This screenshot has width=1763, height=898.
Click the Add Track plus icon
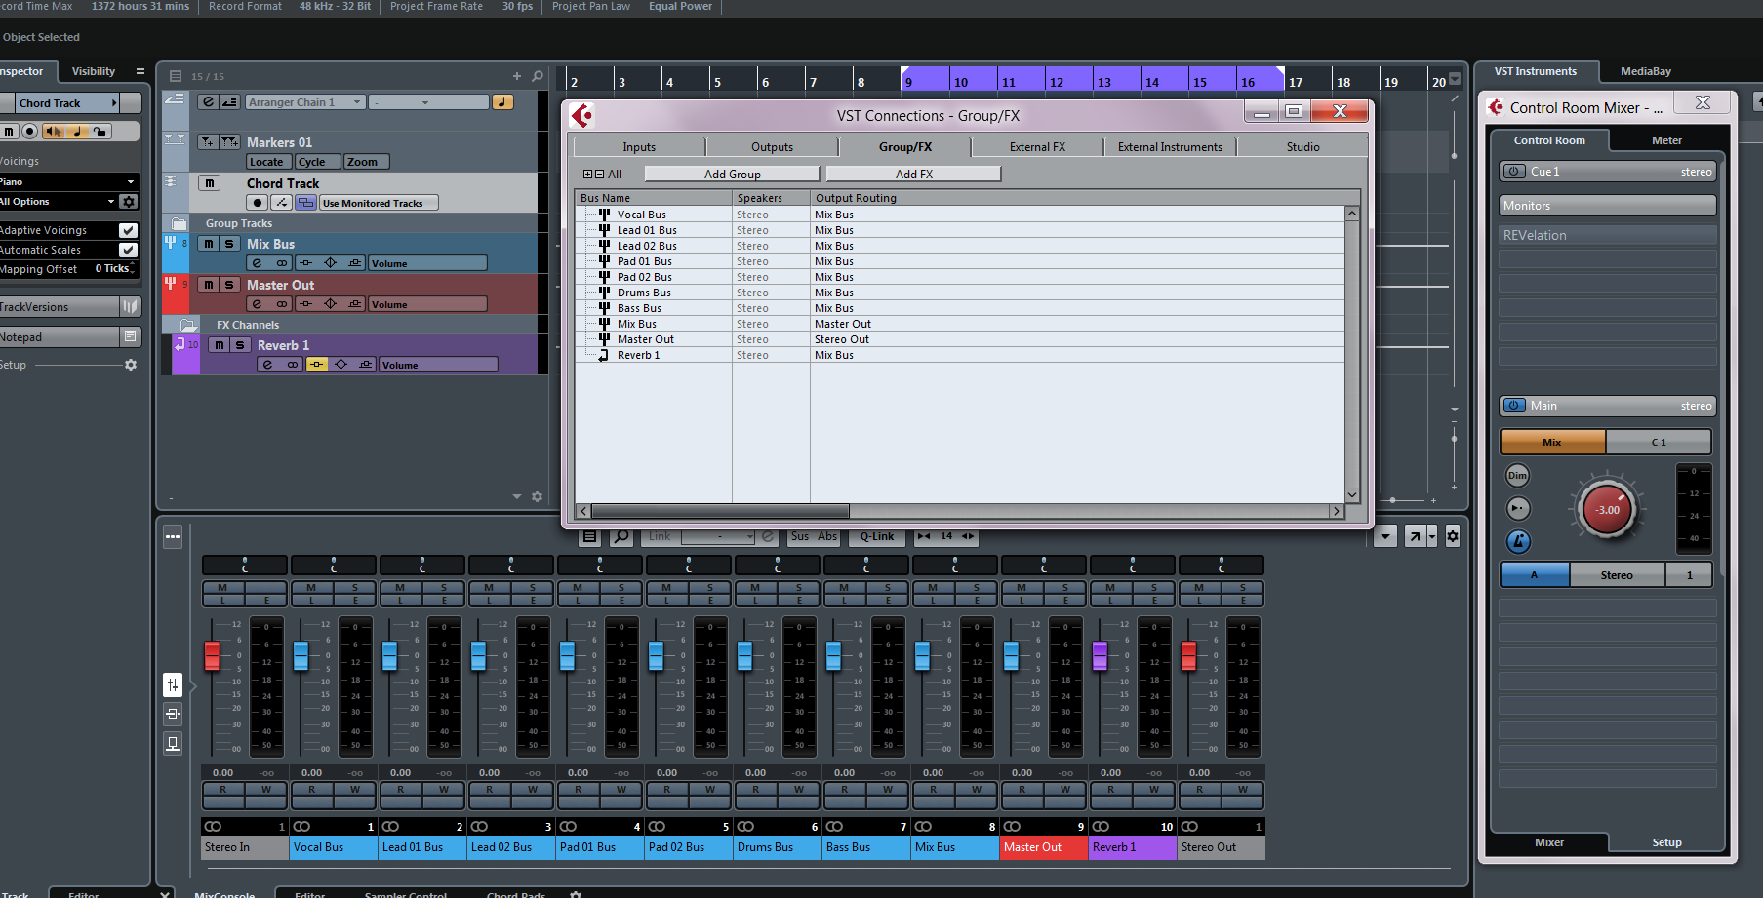(x=517, y=76)
